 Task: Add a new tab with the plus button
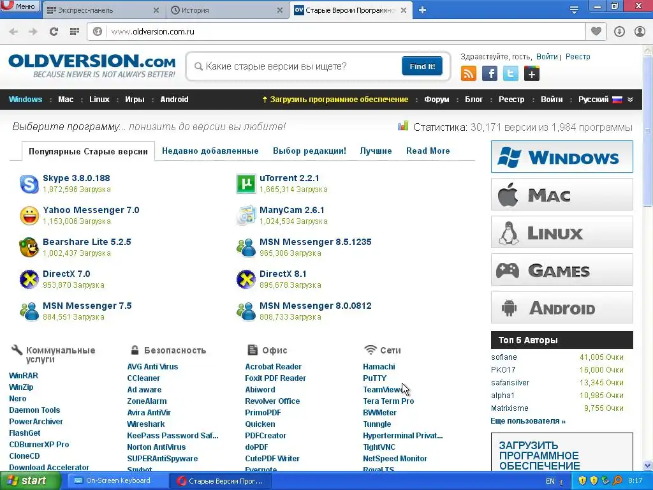pos(422,10)
